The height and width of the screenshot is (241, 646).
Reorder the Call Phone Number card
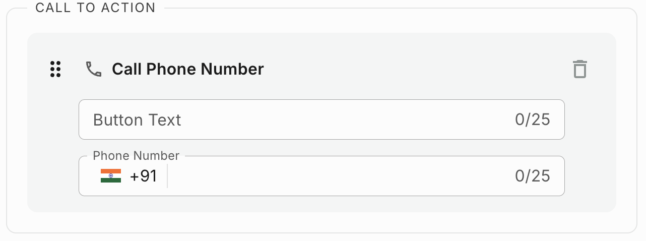(x=55, y=69)
